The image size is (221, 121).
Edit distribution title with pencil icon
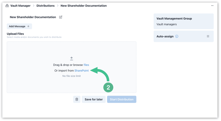pyautogui.click(x=61, y=17)
